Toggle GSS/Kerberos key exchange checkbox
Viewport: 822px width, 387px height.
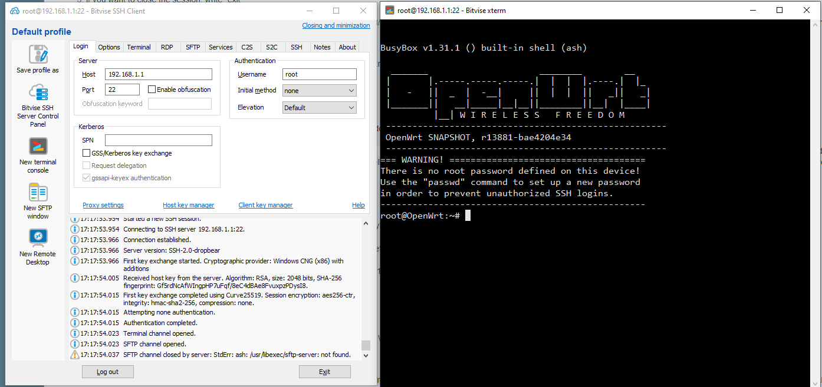[x=87, y=153]
